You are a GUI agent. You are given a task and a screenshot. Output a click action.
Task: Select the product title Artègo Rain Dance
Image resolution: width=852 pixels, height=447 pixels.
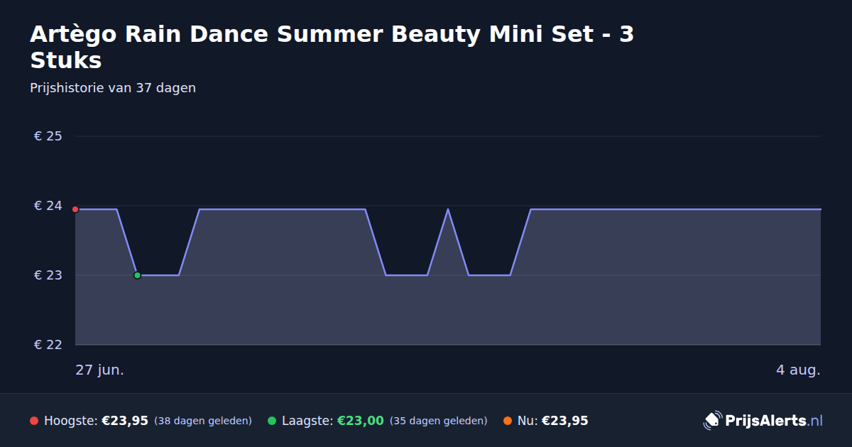(332, 47)
